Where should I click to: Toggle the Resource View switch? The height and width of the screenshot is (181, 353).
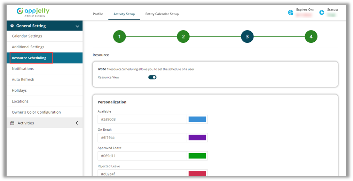pyautogui.click(x=152, y=77)
